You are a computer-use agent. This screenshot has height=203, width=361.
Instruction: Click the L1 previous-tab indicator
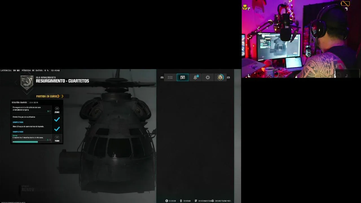(x=162, y=78)
